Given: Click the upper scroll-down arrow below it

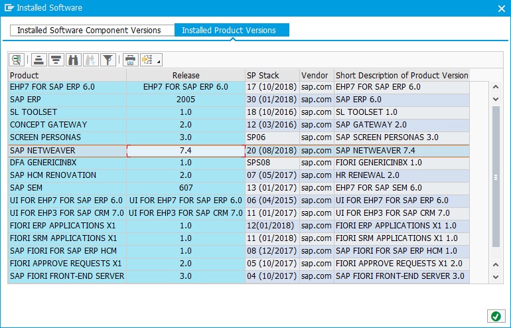Looking at the screenshot, I should [x=496, y=99].
